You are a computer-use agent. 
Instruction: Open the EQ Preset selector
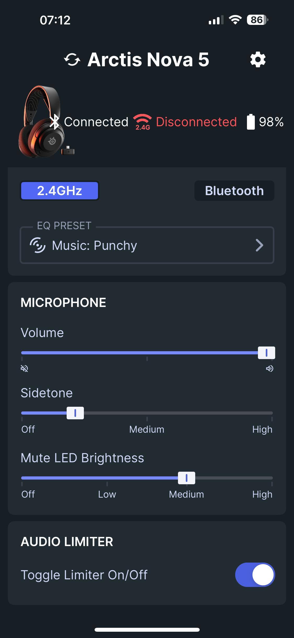[147, 245]
